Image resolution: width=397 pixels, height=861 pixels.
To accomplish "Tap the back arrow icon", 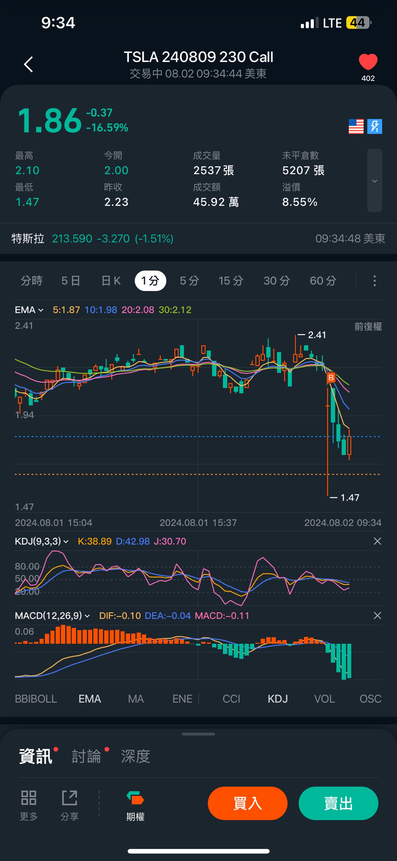I will [x=29, y=64].
